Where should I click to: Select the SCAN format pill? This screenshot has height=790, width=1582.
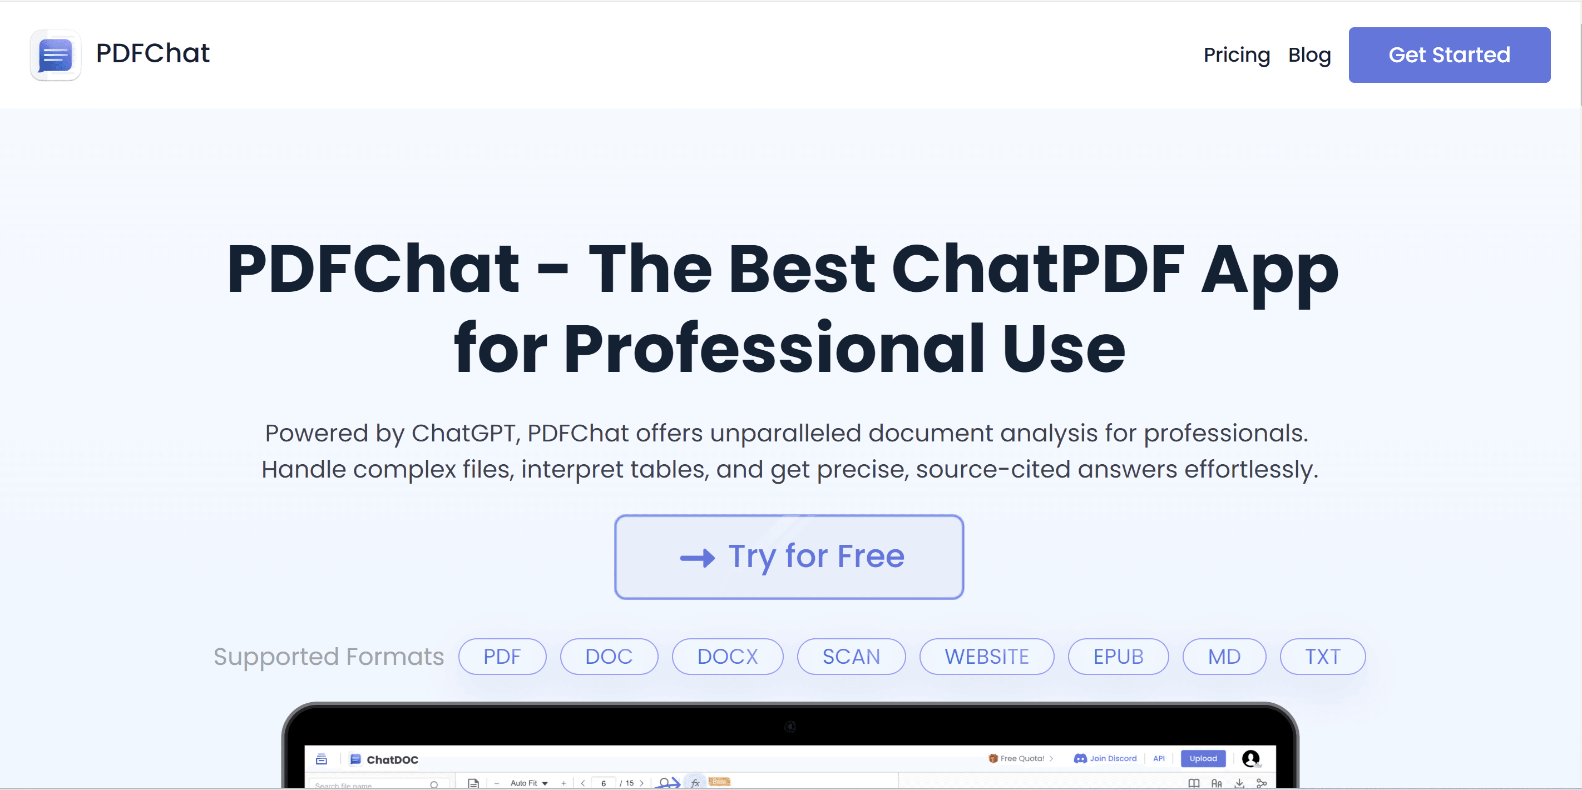click(x=851, y=656)
